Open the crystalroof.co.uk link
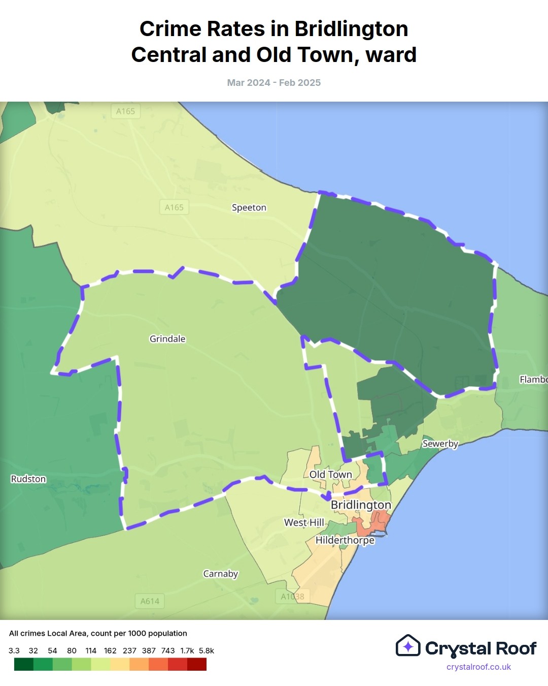This screenshot has width=548, height=686. [x=478, y=667]
